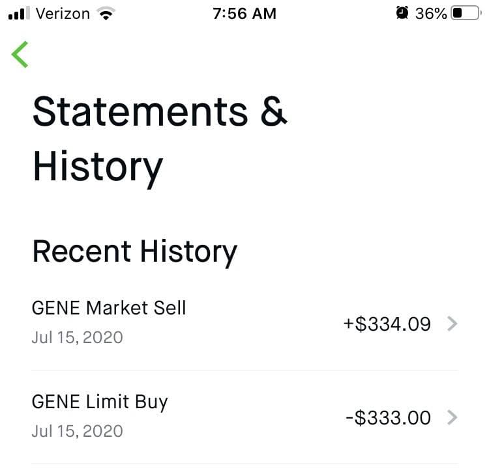Tap the divider between the two transactions
The width and height of the screenshot is (489, 472).
pyautogui.click(x=244, y=370)
